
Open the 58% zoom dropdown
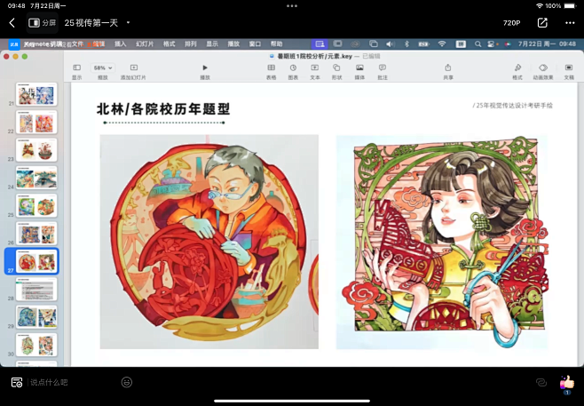(102, 68)
